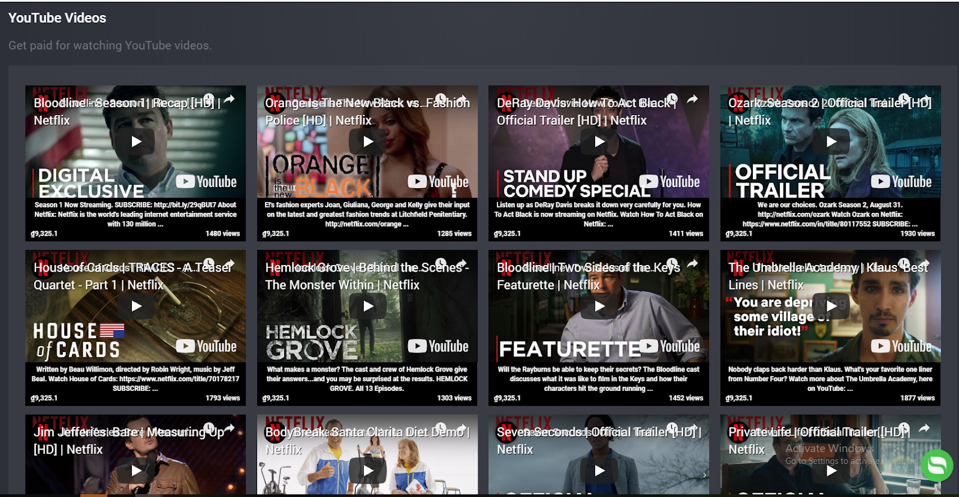Add Bloodline Two Sides of the Keys to Watch later
This screenshot has height=497, width=959.
click(x=672, y=264)
